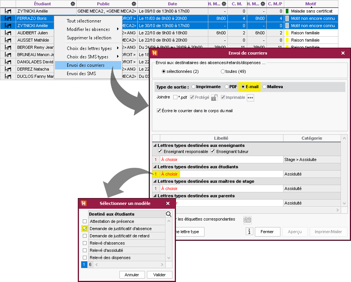Click scroll-up arrow of letter types list
This screenshot has width=351, height=282.
pos(344,138)
